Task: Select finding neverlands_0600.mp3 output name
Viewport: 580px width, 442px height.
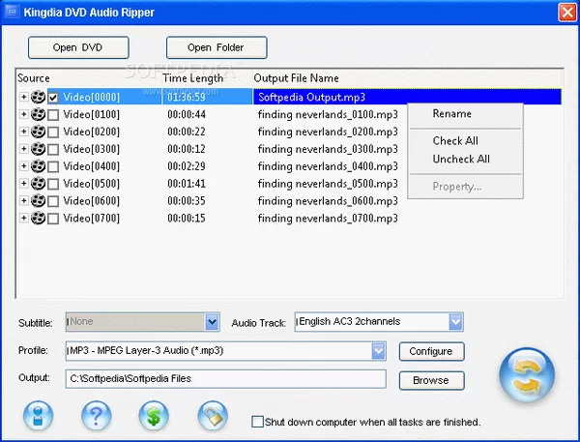Action: pyautogui.click(x=328, y=200)
